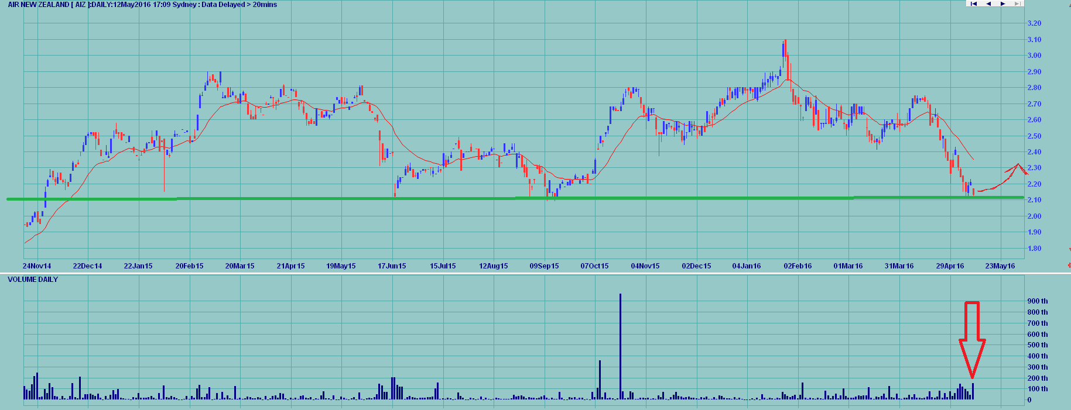
Task: Click the 600 th volume axis label
Action: coord(1038,335)
